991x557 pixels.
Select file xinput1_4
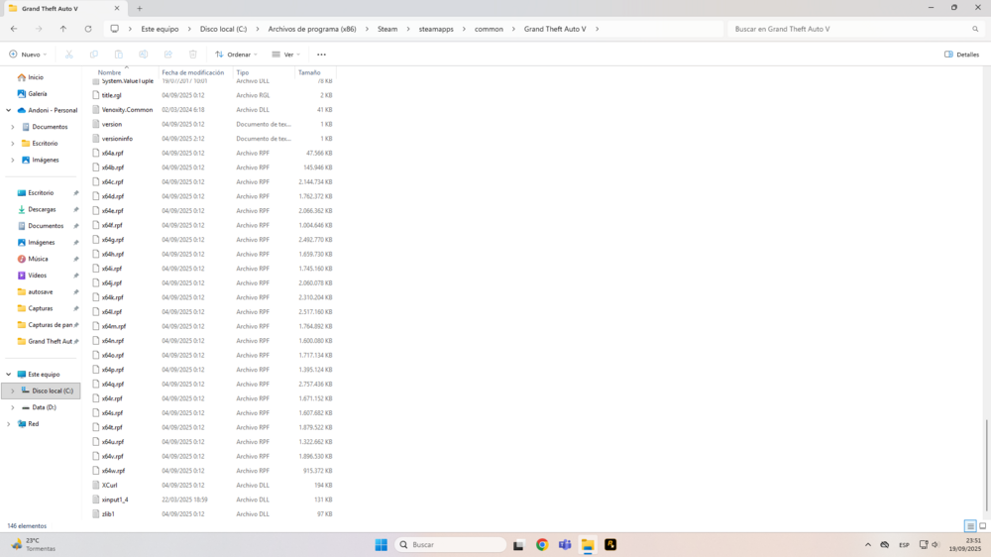(115, 500)
